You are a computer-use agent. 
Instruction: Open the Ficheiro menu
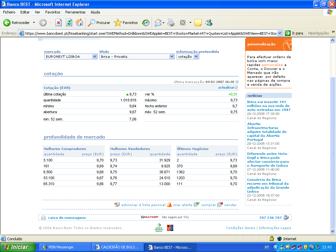pyautogui.click(x=9, y=12)
